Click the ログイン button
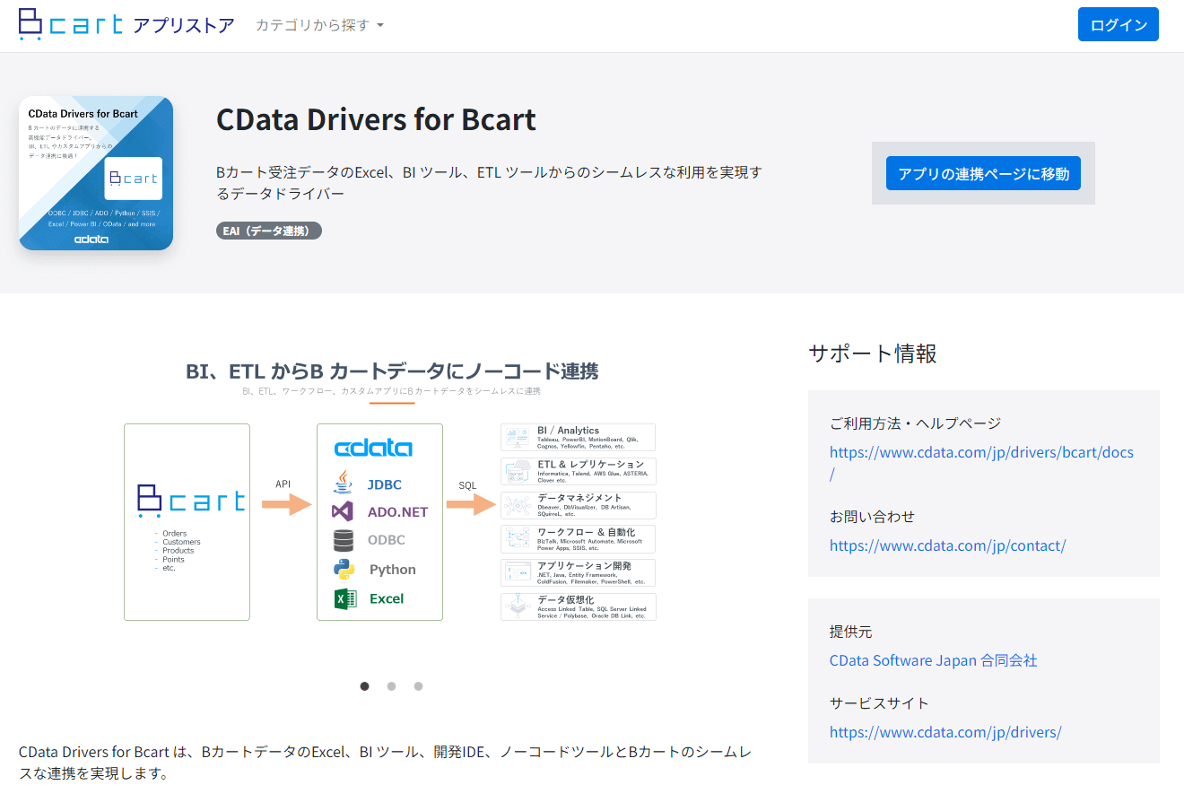Screen dimensions: 1184x811 pos(1118,24)
